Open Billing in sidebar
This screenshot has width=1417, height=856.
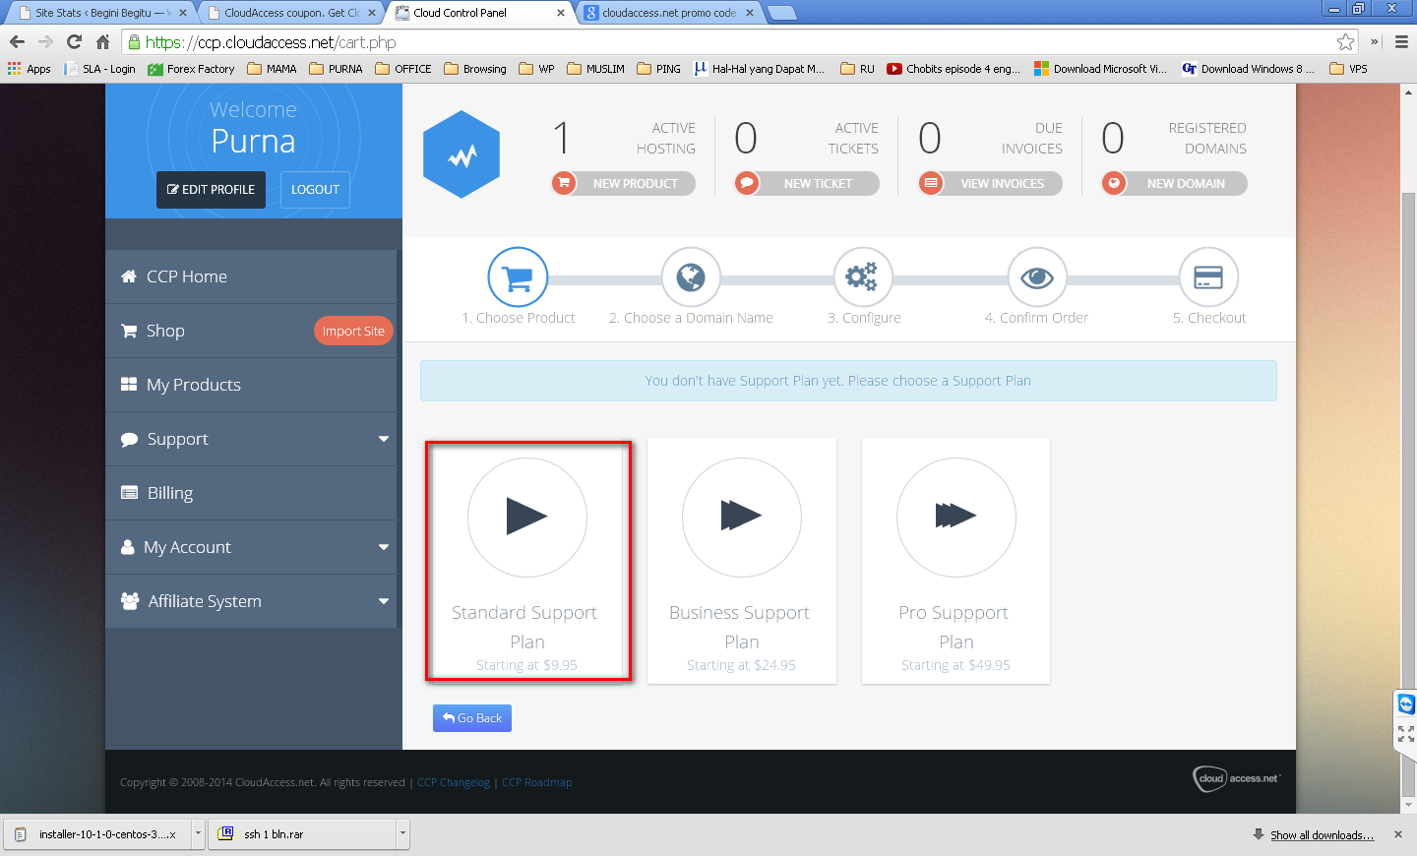tap(251, 493)
